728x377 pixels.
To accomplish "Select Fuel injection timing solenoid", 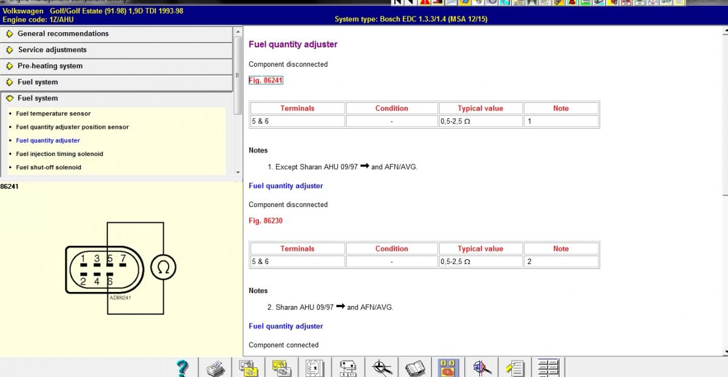I will [59, 154].
